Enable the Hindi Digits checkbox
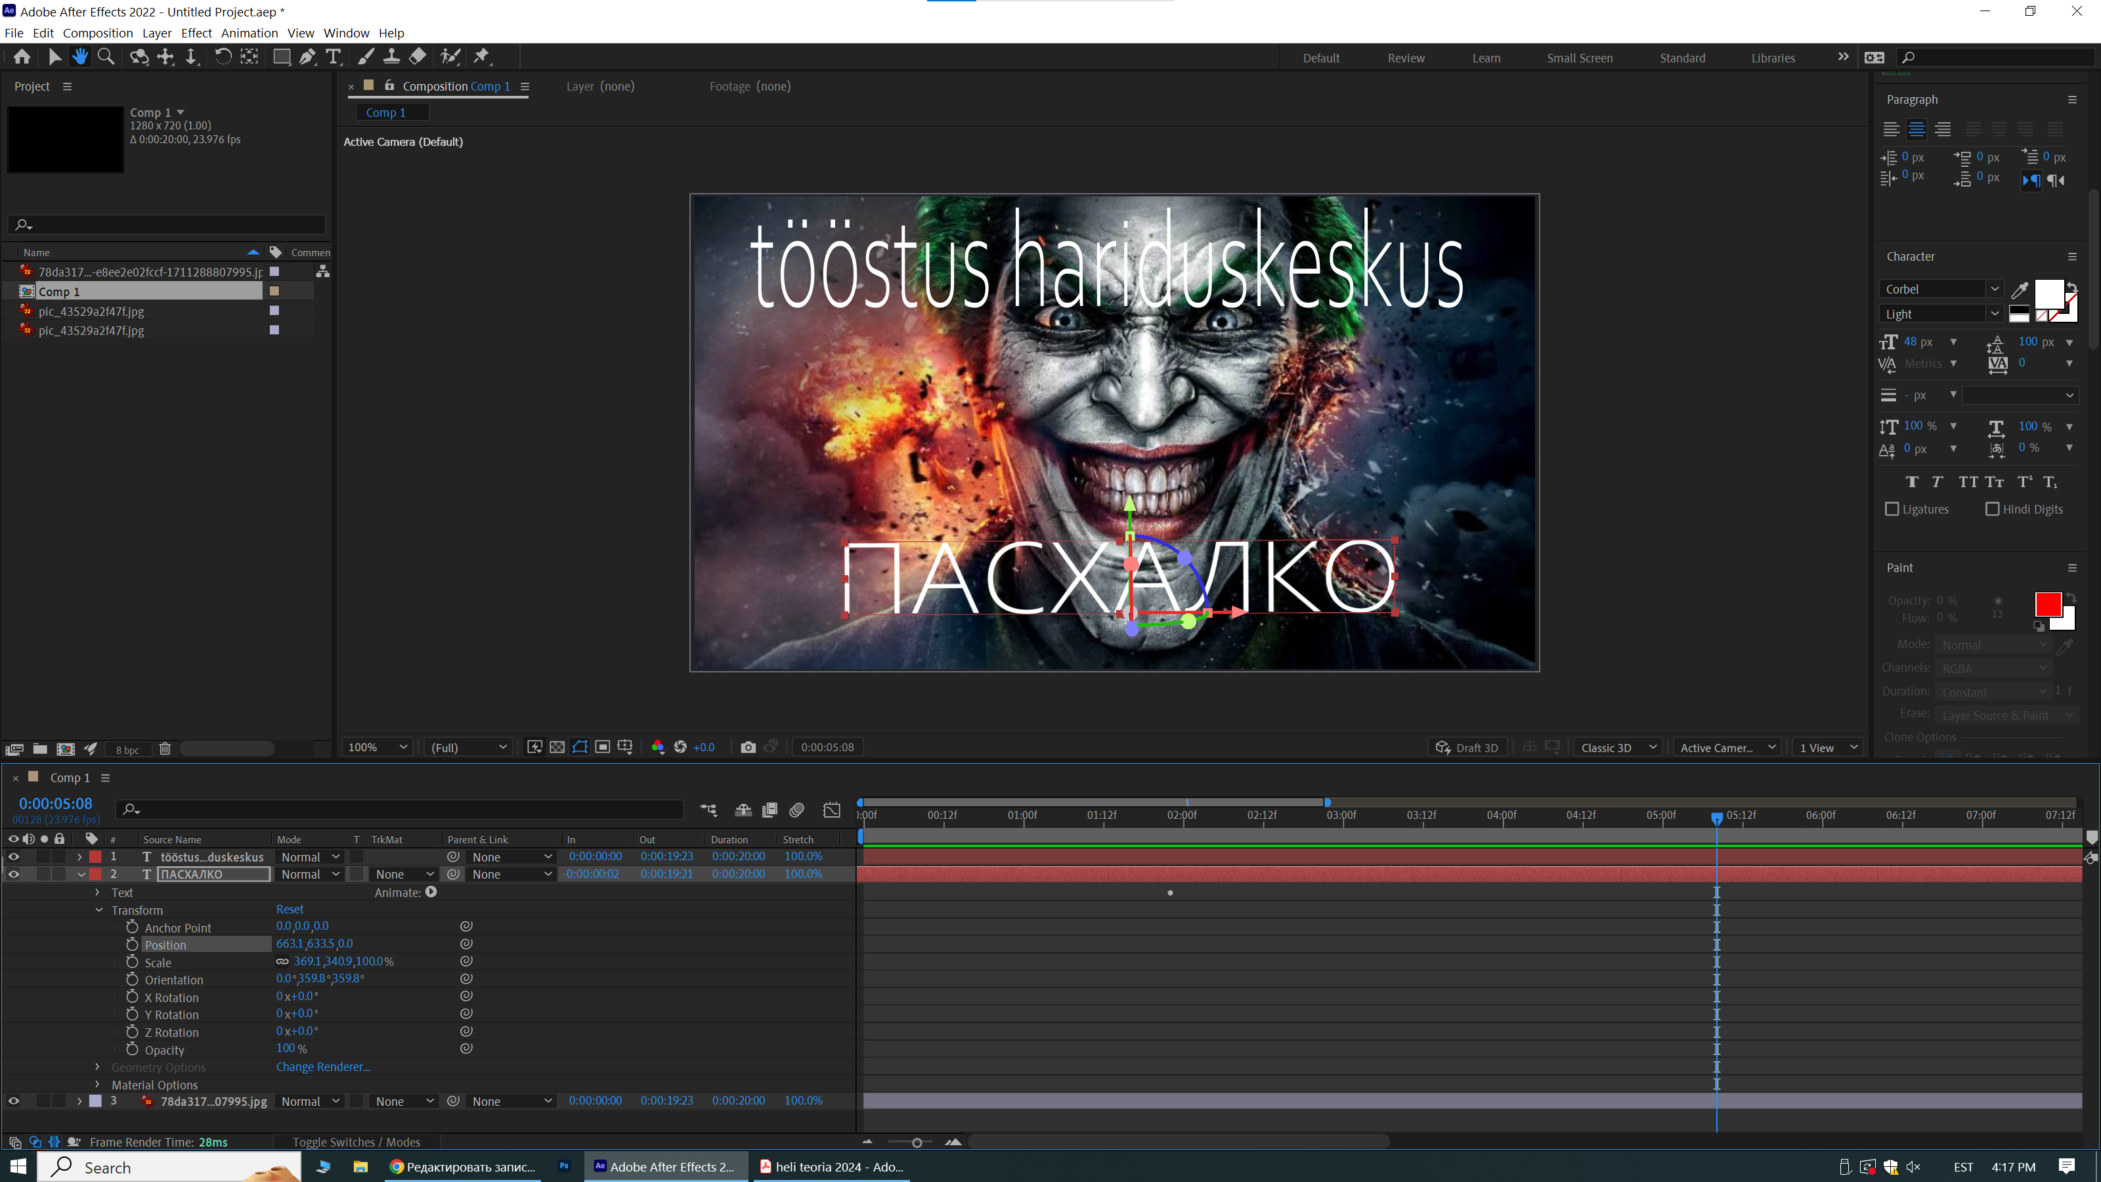This screenshot has width=2101, height=1182. click(1993, 509)
